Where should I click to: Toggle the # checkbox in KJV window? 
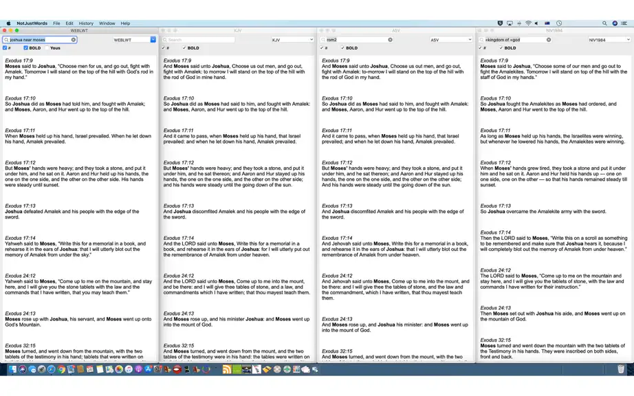click(163, 47)
